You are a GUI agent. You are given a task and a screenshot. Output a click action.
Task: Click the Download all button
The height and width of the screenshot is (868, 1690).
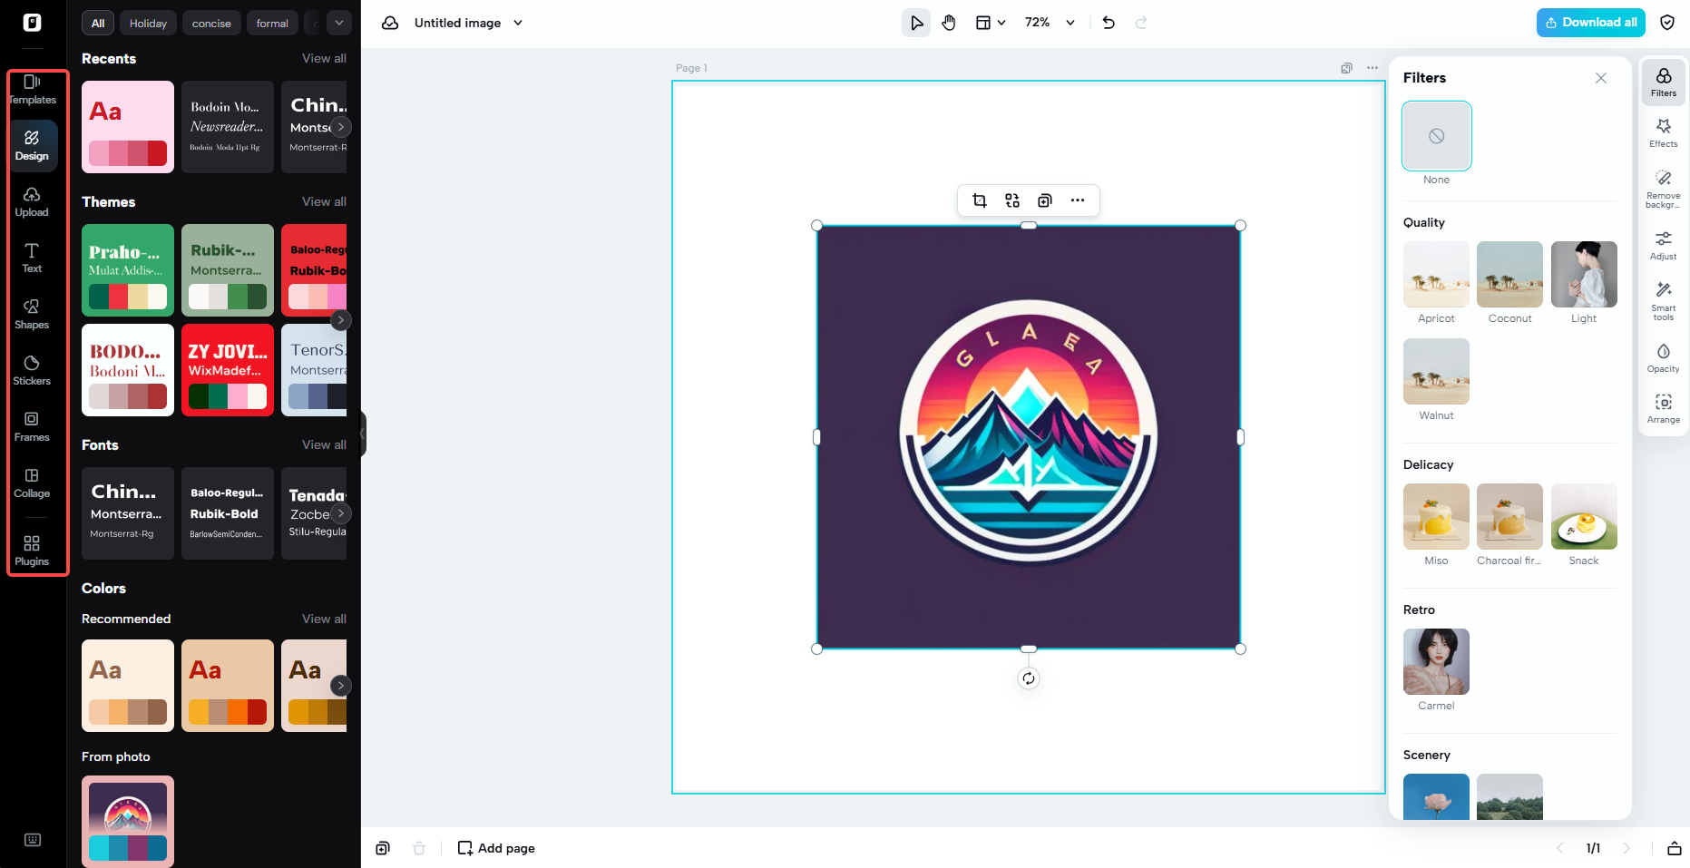coord(1591,23)
